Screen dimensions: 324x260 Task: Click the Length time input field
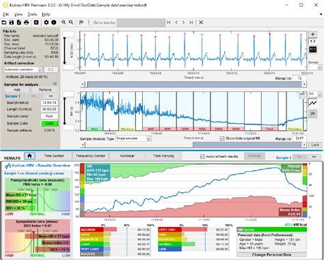[49, 109]
